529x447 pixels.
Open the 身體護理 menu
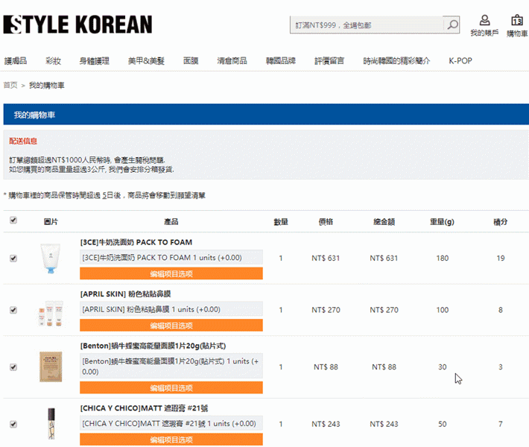click(95, 61)
